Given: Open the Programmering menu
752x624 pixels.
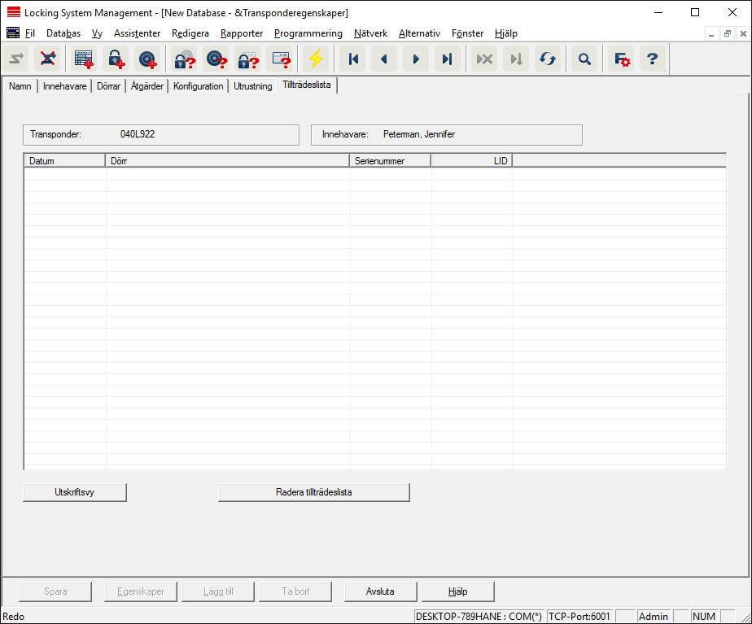Looking at the screenshot, I should pos(308,33).
